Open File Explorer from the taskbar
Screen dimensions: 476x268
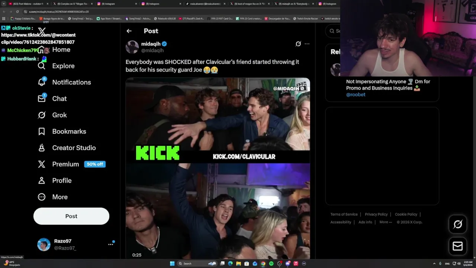point(238,264)
